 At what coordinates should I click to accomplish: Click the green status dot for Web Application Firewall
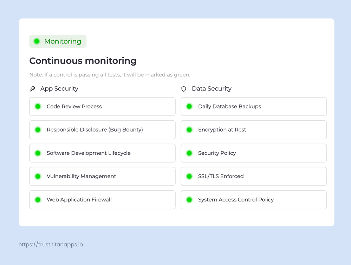pos(38,200)
